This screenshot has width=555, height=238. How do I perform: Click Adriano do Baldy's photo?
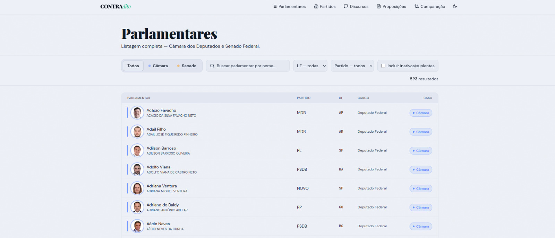137,207
